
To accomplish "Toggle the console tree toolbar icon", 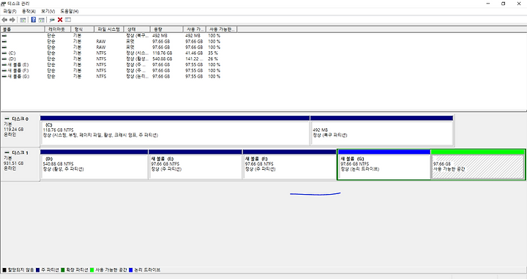I will coord(23,20).
